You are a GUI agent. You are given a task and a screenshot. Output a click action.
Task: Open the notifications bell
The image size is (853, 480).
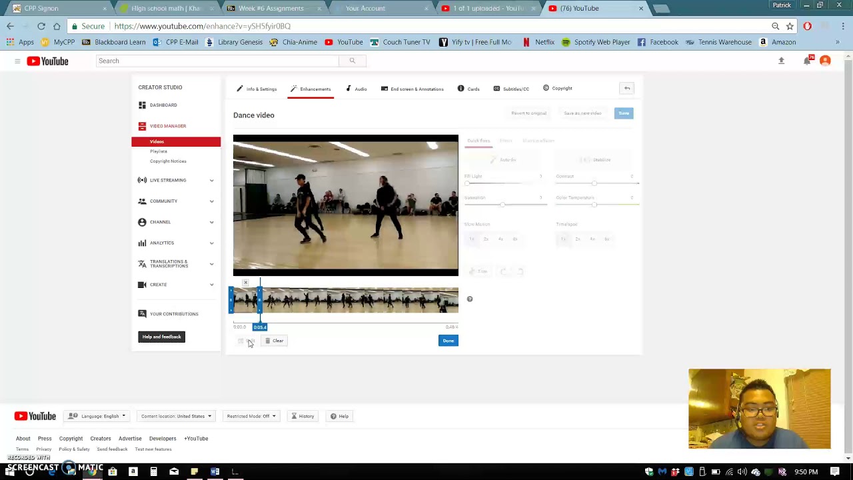[807, 61]
